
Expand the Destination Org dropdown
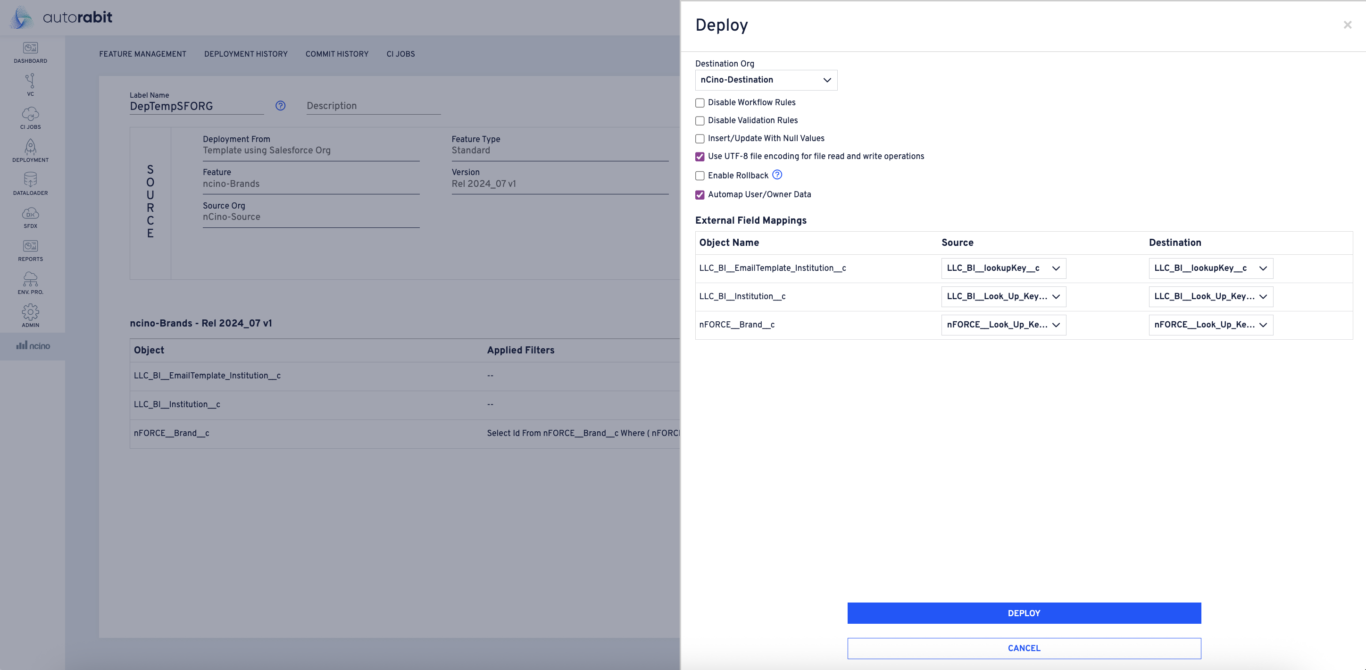point(766,80)
